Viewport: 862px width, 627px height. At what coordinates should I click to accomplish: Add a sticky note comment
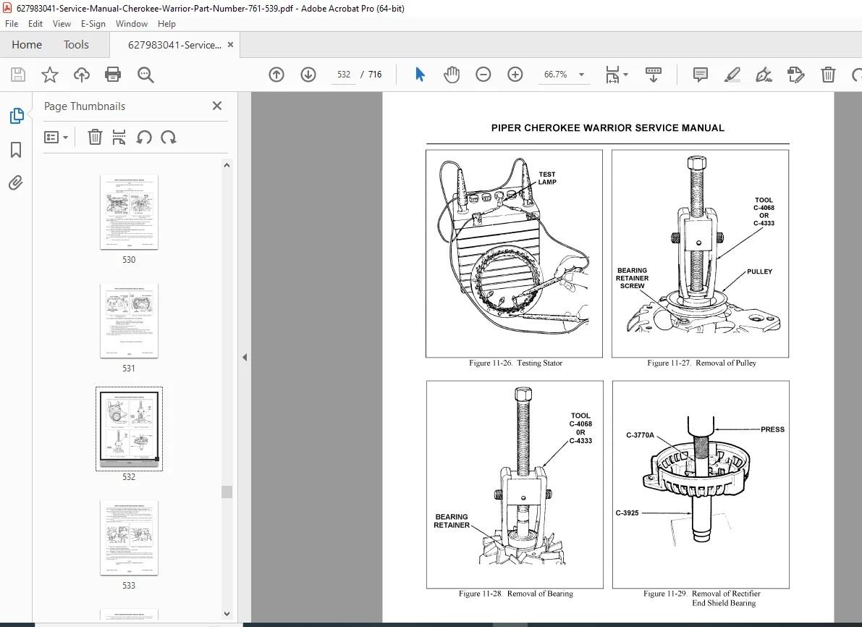tap(701, 75)
